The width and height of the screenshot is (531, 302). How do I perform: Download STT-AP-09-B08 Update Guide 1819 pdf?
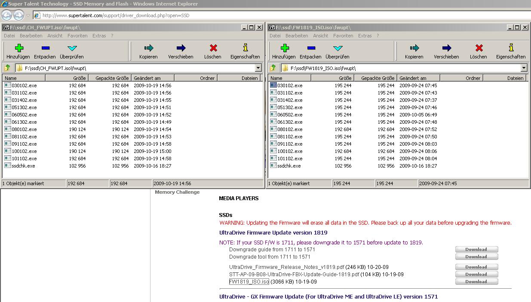[x=476, y=275]
